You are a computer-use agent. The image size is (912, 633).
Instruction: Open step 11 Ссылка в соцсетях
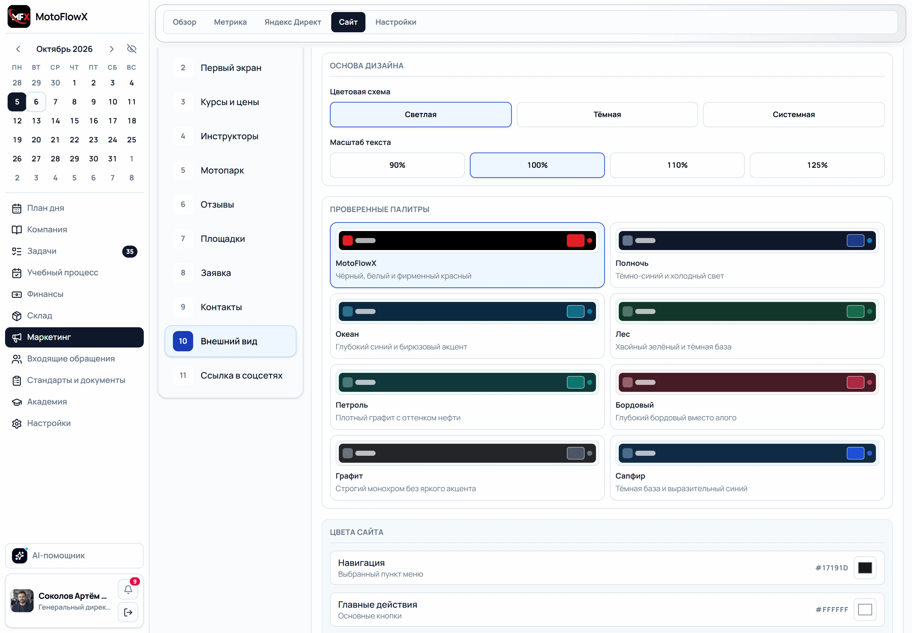pyautogui.click(x=230, y=375)
